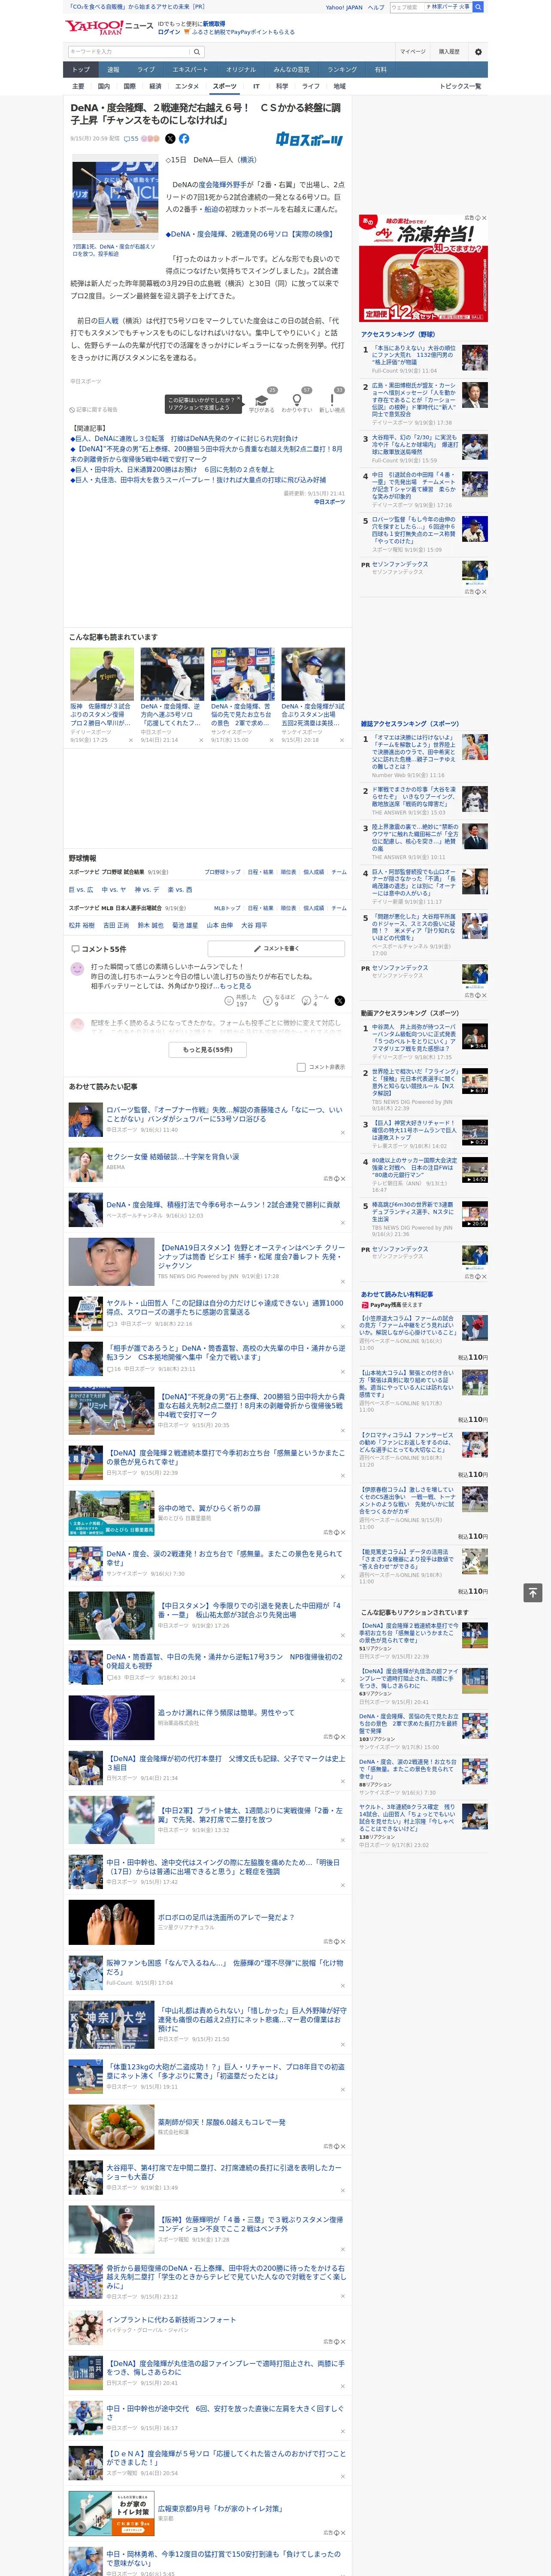
Task: Open 巨 vs. 広 game result
Action: [81, 889]
